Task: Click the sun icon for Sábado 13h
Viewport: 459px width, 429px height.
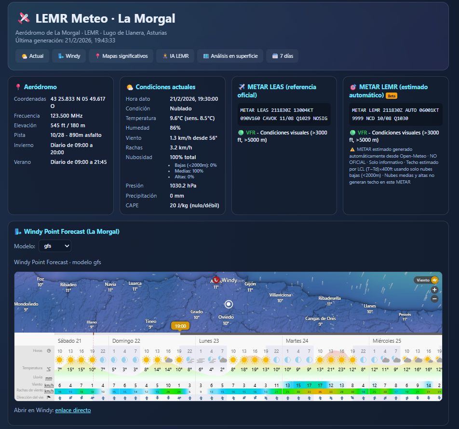Action: click(70, 360)
